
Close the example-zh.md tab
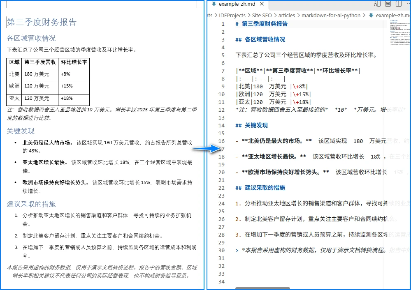tap(262, 4)
